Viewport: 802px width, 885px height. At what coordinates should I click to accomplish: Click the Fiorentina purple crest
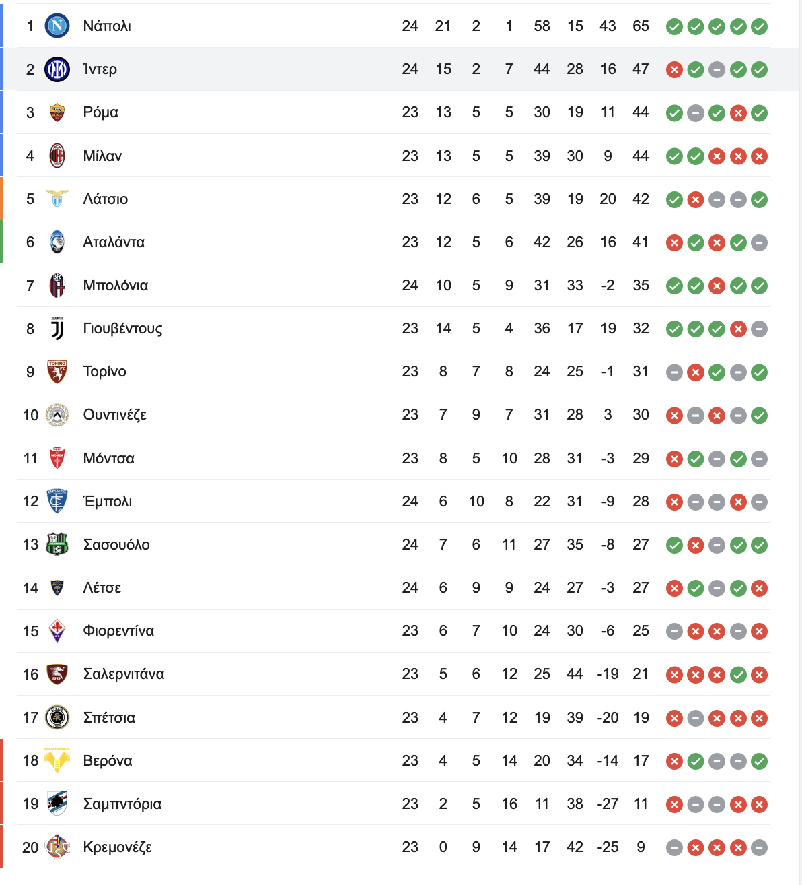pyautogui.click(x=57, y=631)
